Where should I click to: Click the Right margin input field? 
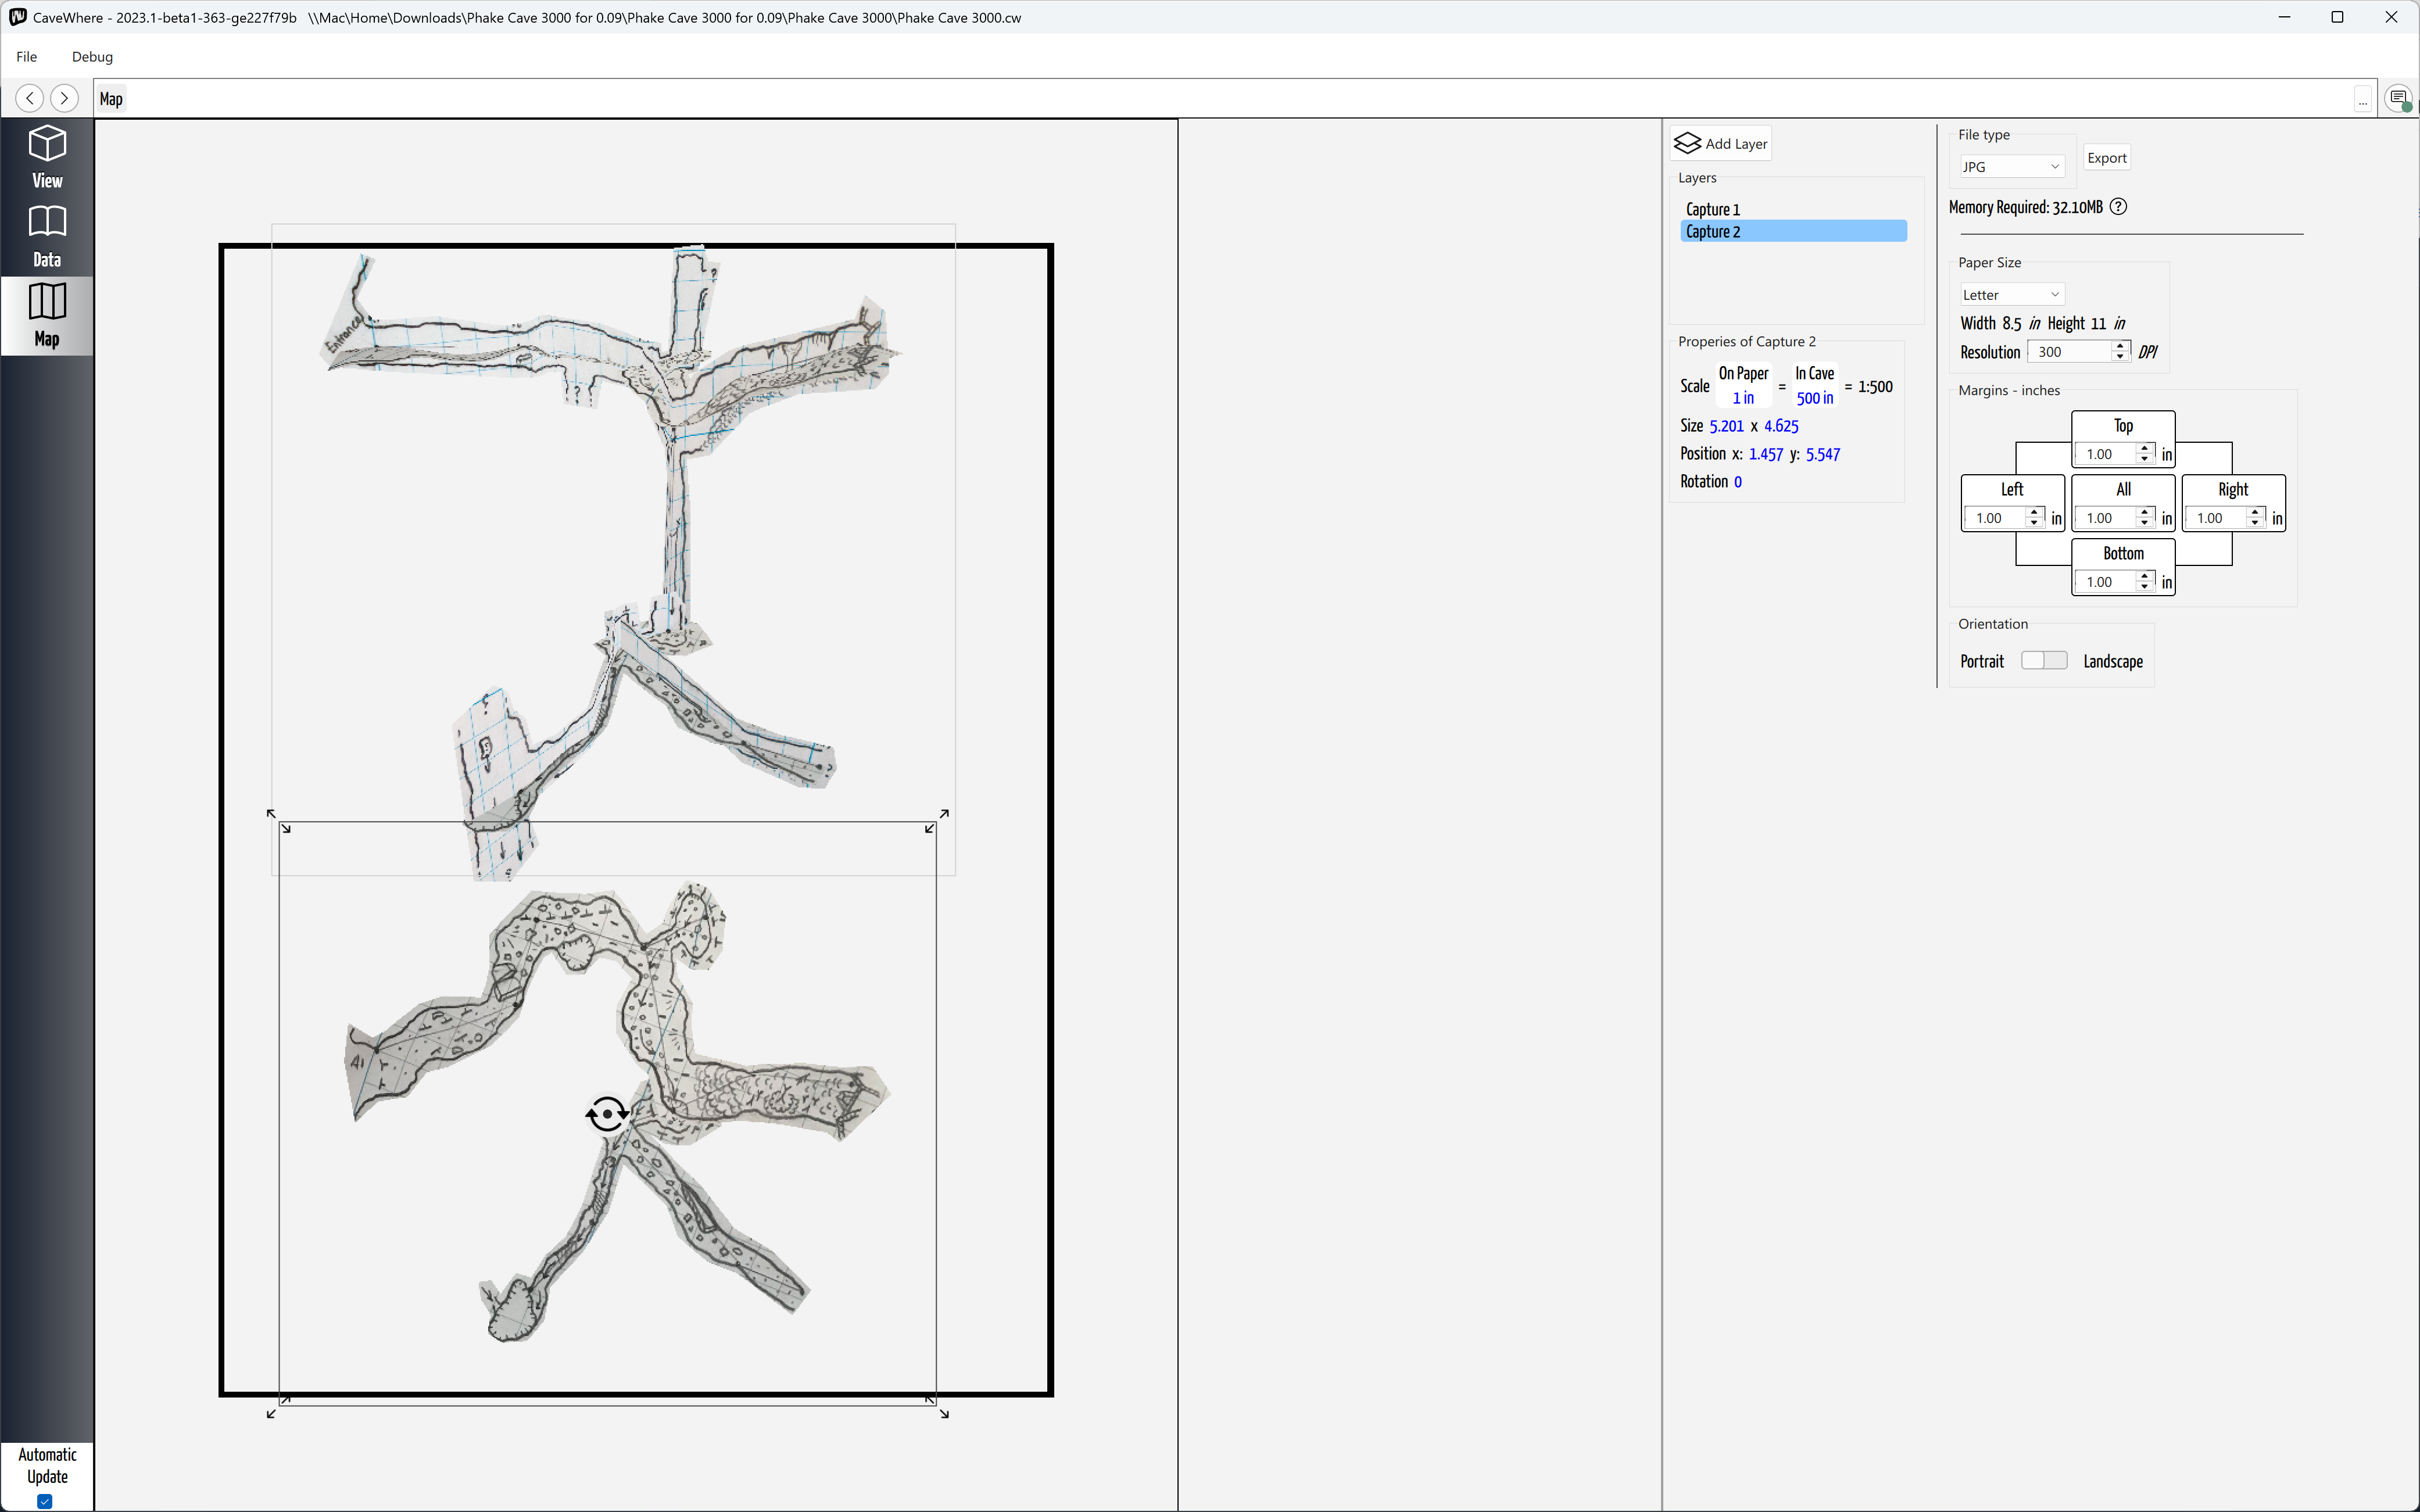click(x=2216, y=518)
